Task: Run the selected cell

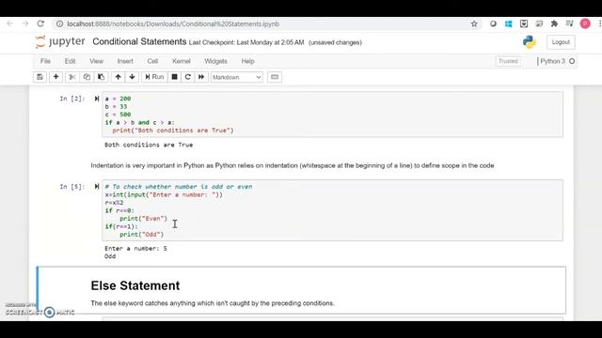Action: tap(154, 77)
